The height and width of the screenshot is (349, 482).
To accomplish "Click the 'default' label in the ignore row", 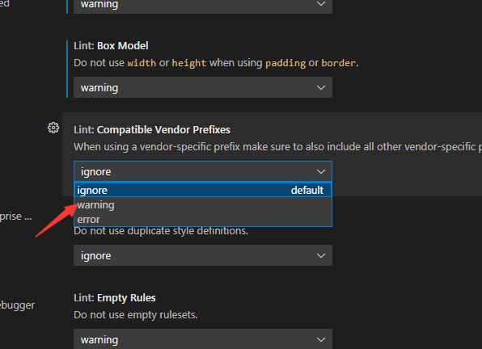I will pyautogui.click(x=307, y=191).
